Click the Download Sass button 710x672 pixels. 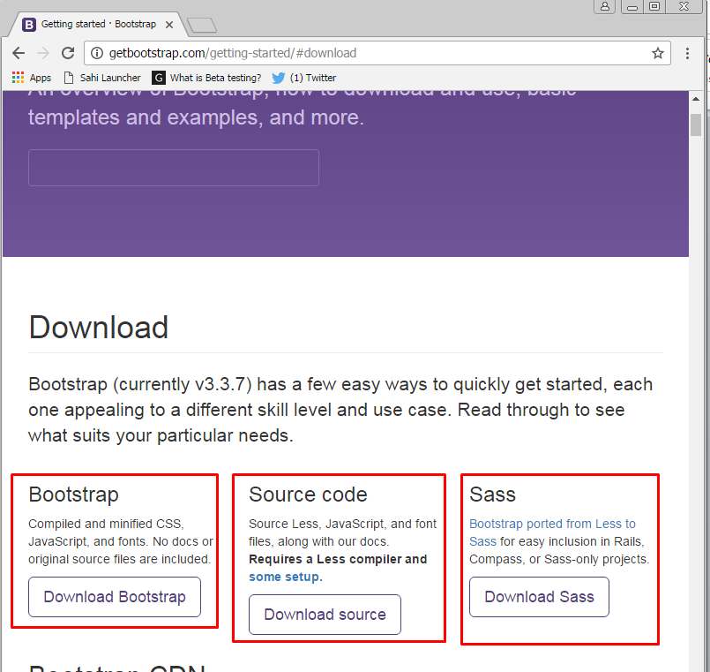(x=539, y=597)
